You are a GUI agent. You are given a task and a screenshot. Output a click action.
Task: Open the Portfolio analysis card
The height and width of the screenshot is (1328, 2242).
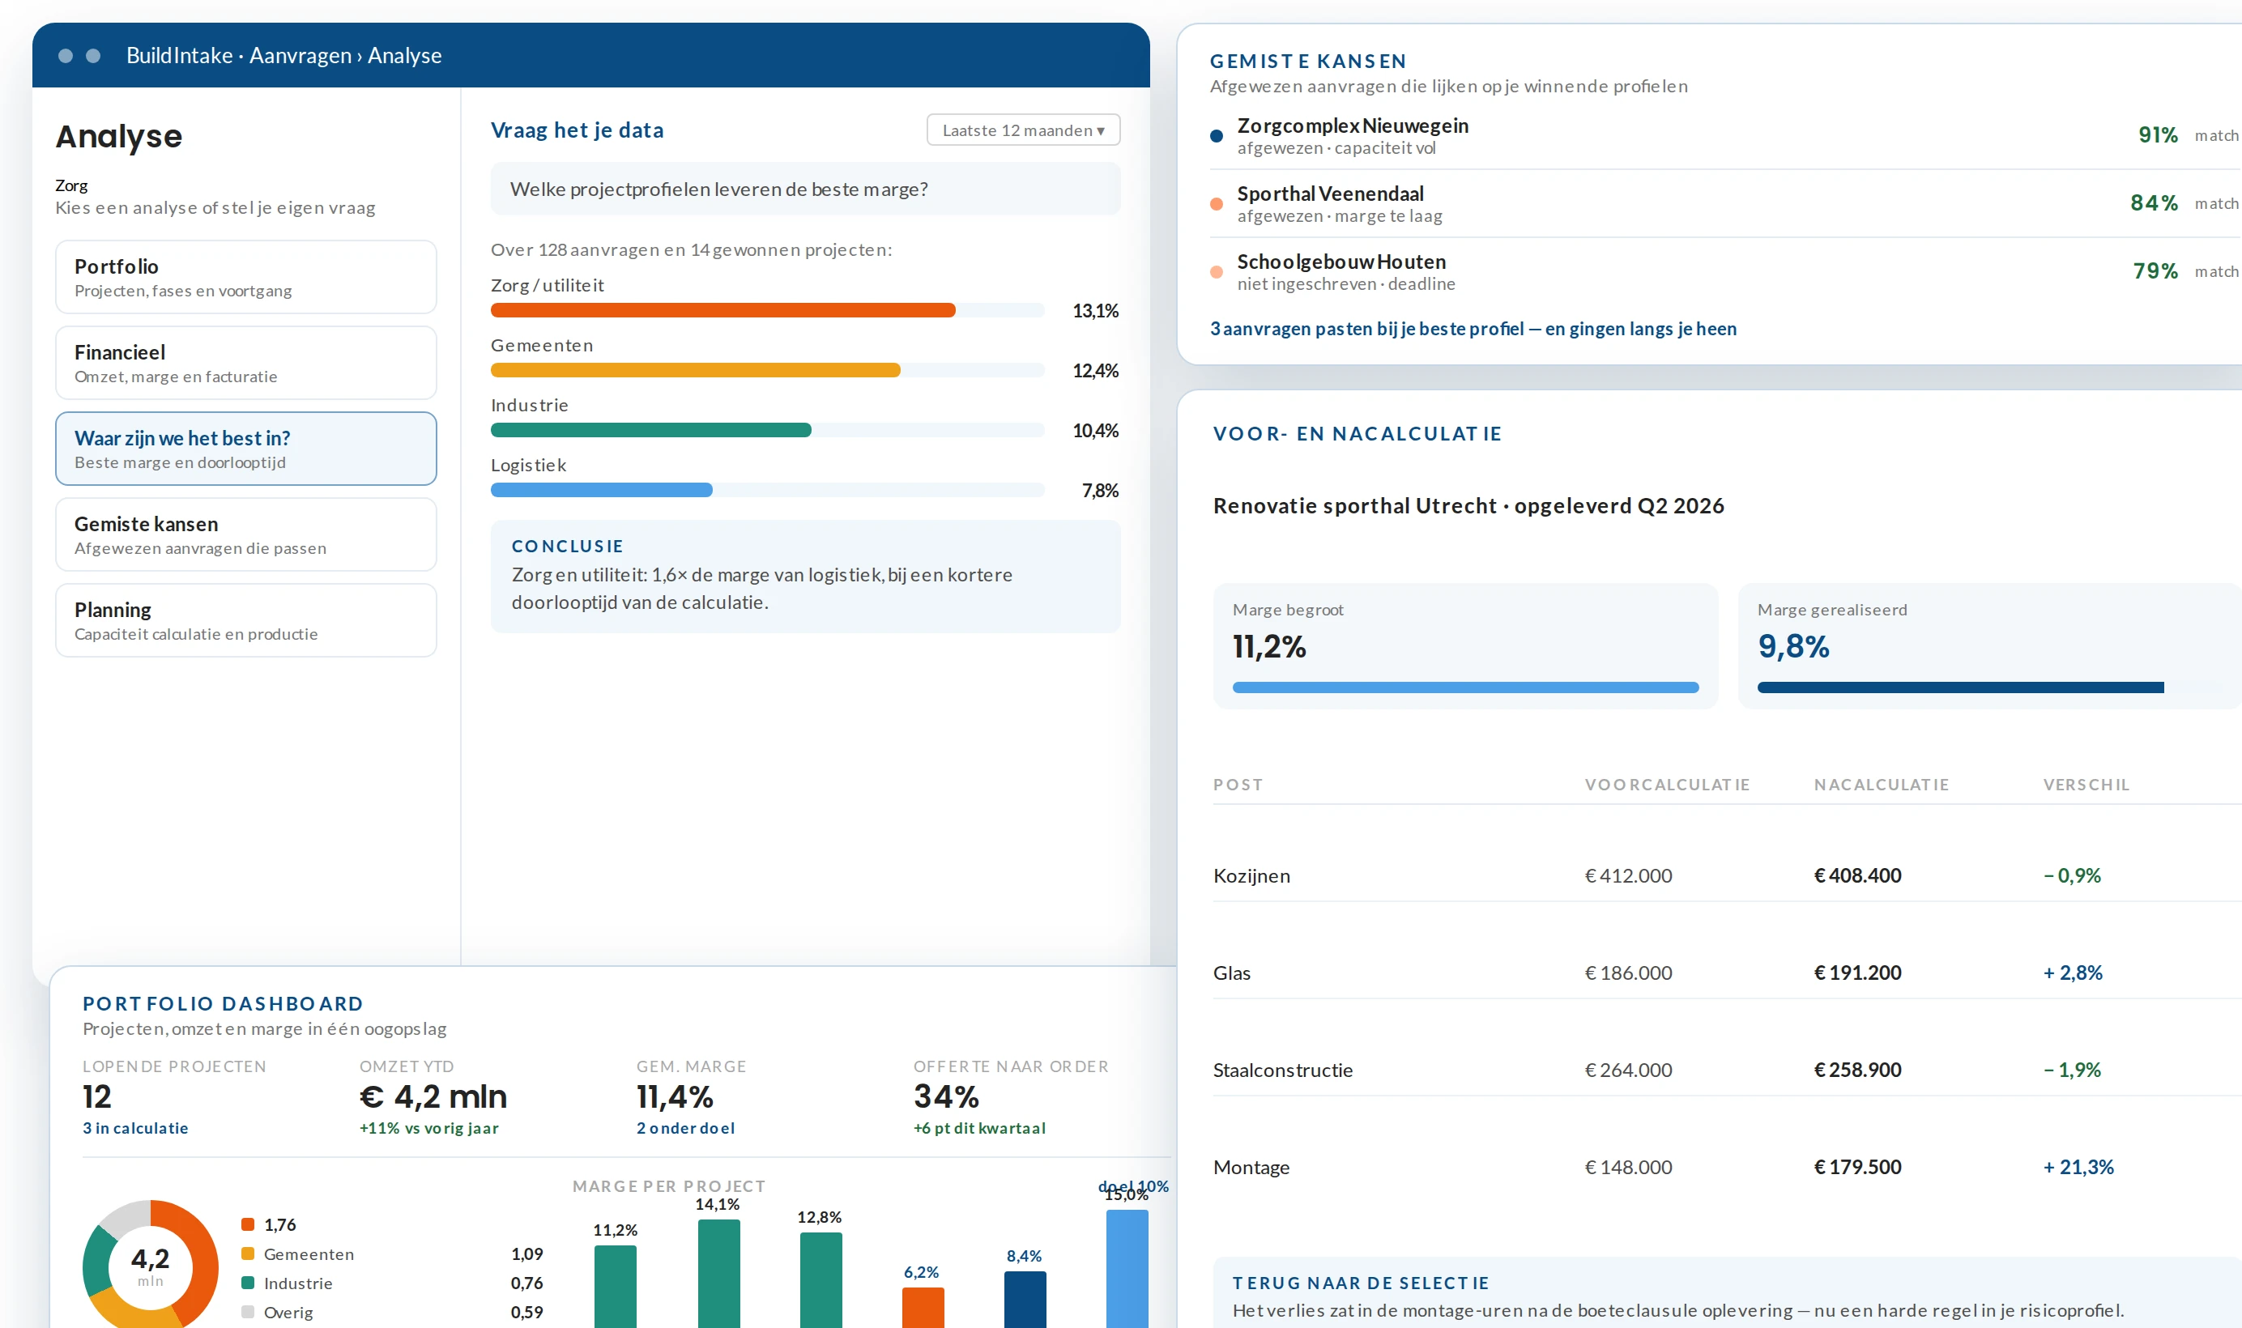tap(245, 276)
